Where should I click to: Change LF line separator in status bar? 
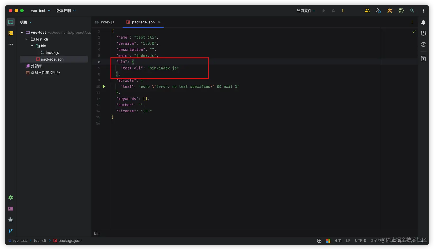(x=348, y=241)
